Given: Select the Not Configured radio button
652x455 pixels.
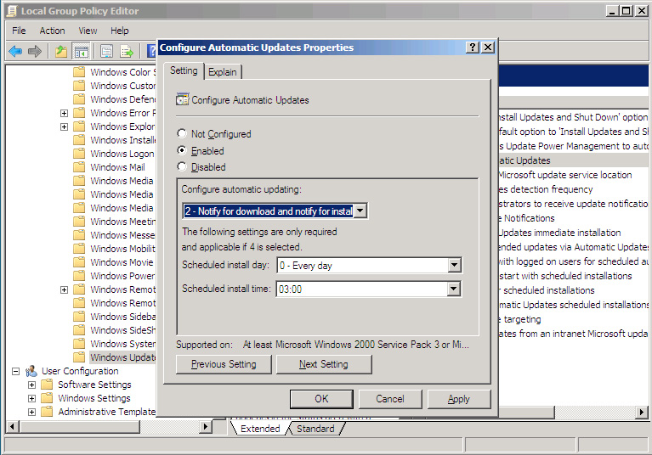Looking at the screenshot, I should click(x=182, y=133).
